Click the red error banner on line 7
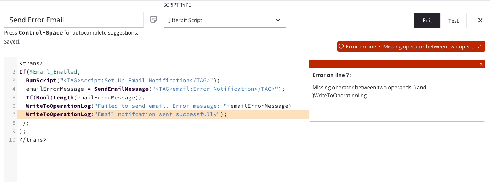This screenshot has width=490, height=182. pos(411,46)
